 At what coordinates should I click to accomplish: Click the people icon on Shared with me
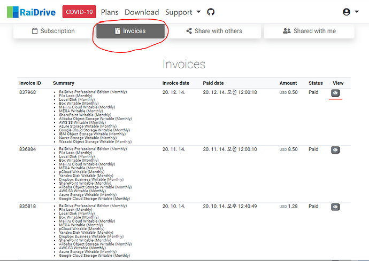click(287, 31)
